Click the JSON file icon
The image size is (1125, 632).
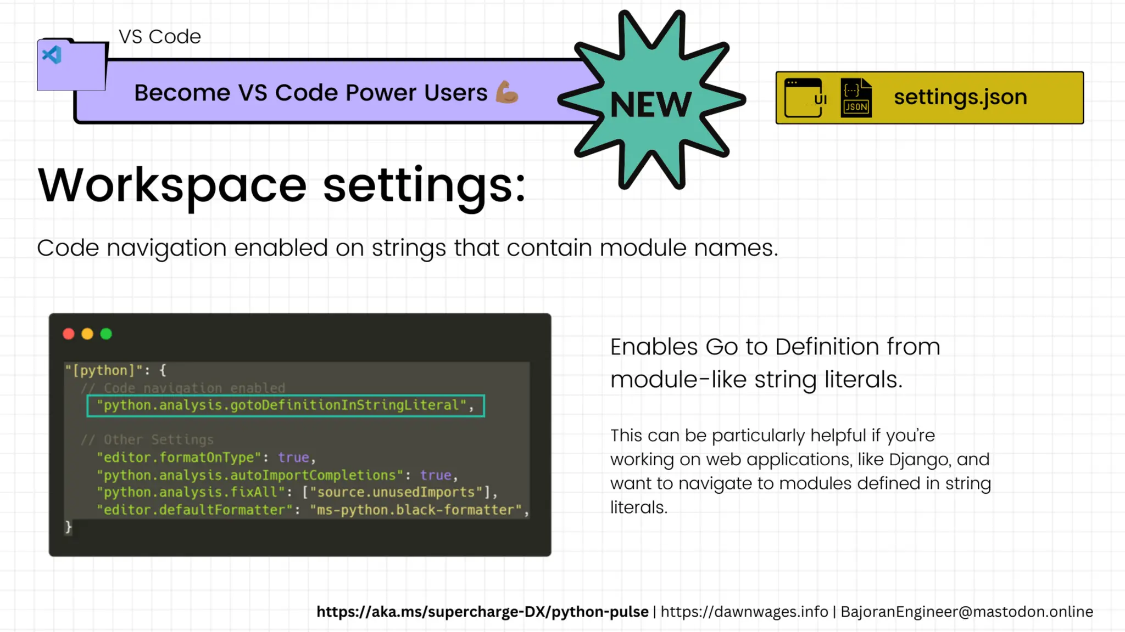[x=856, y=98]
